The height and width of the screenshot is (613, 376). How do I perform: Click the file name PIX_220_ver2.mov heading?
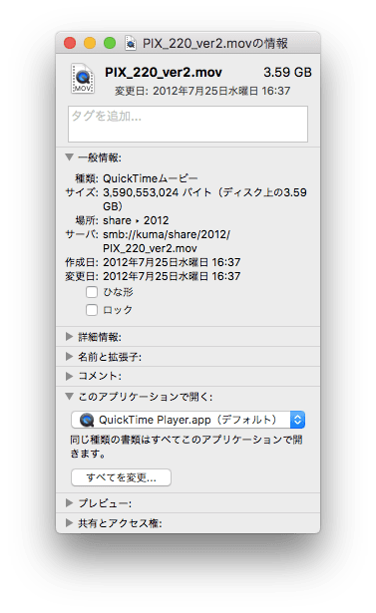[x=164, y=73]
